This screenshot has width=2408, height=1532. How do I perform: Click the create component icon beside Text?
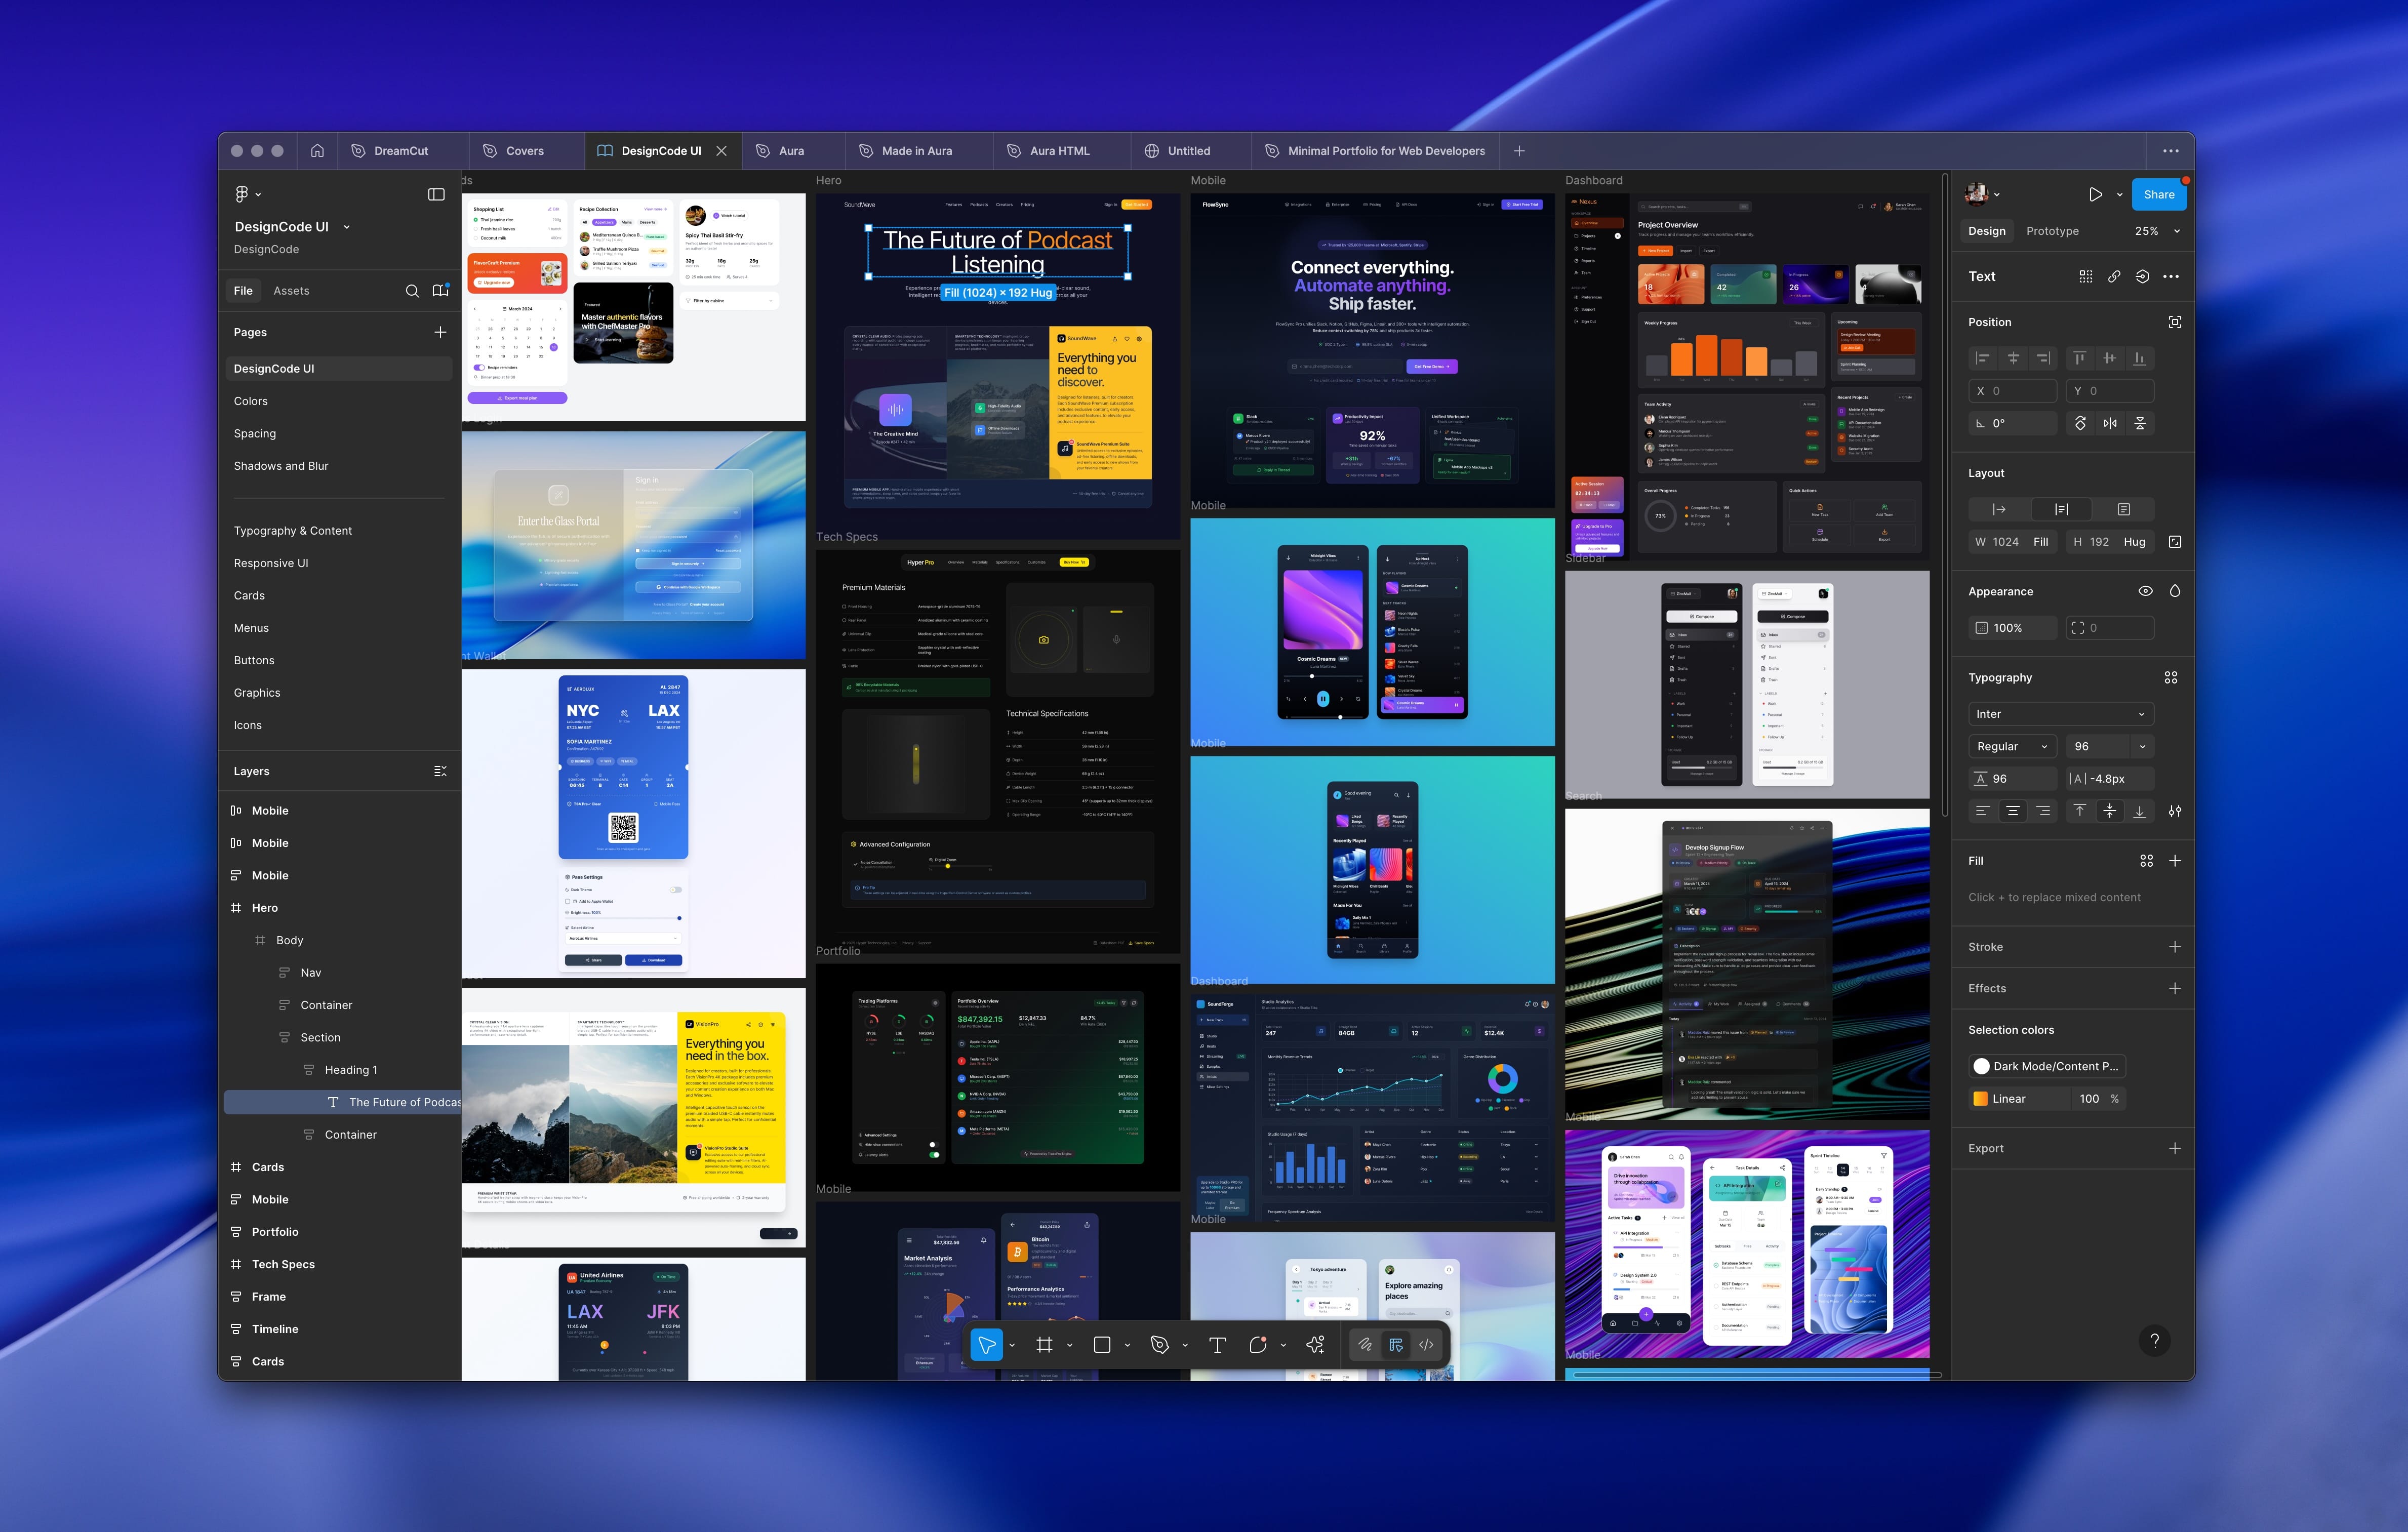coord(2086,277)
